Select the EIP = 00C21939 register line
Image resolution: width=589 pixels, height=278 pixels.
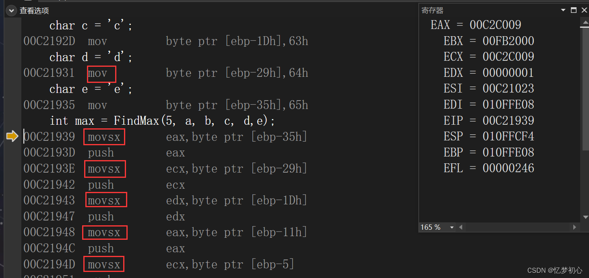(x=489, y=121)
